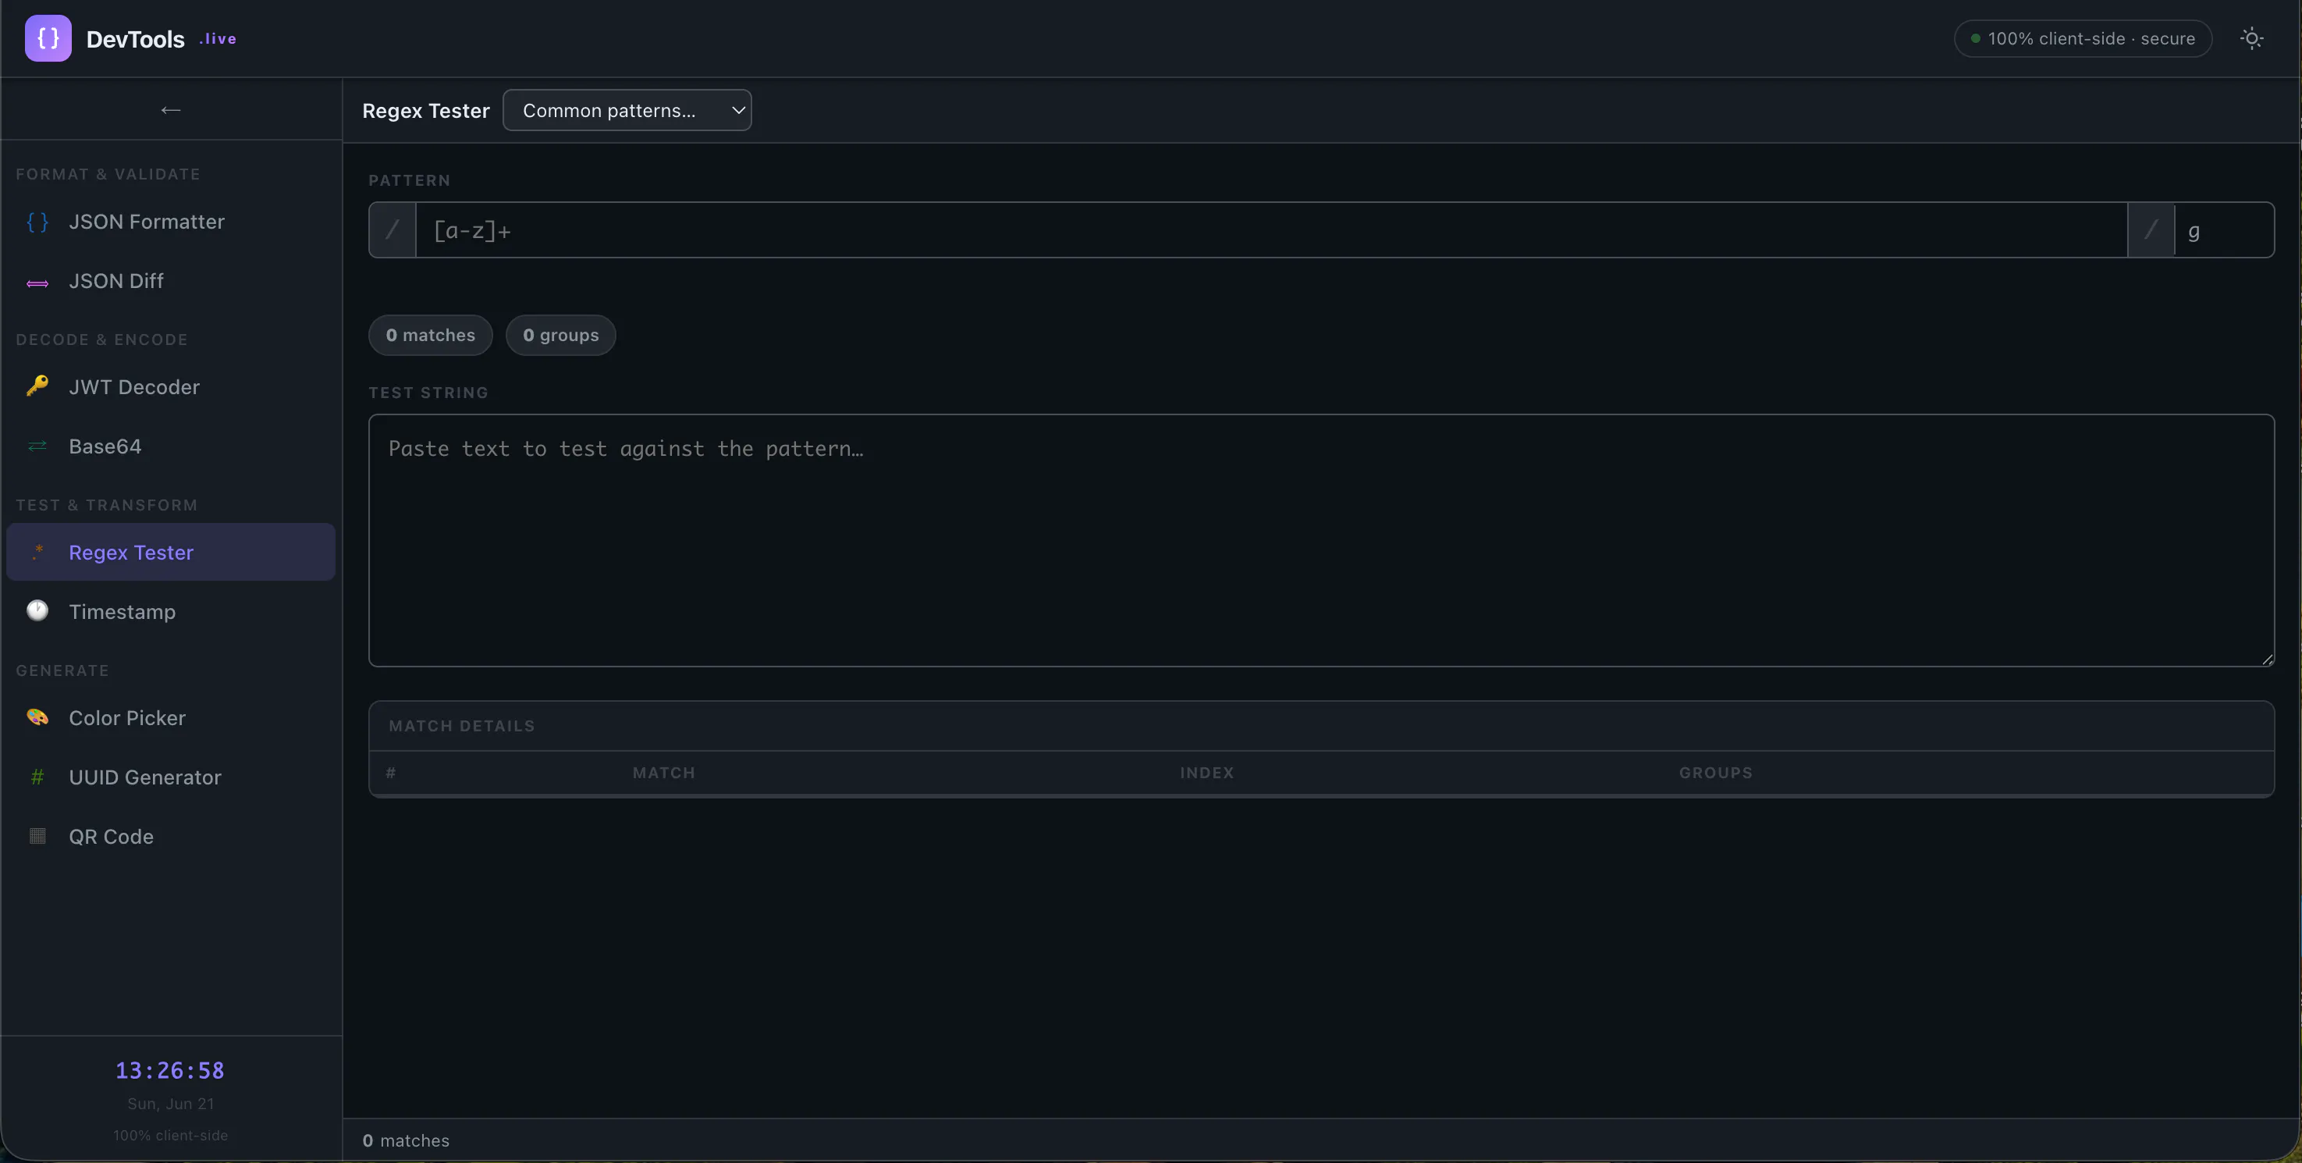This screenshot has width=2302, height=1163.
Task: Click the DevTools title text
Action: [x=135, y=38]
